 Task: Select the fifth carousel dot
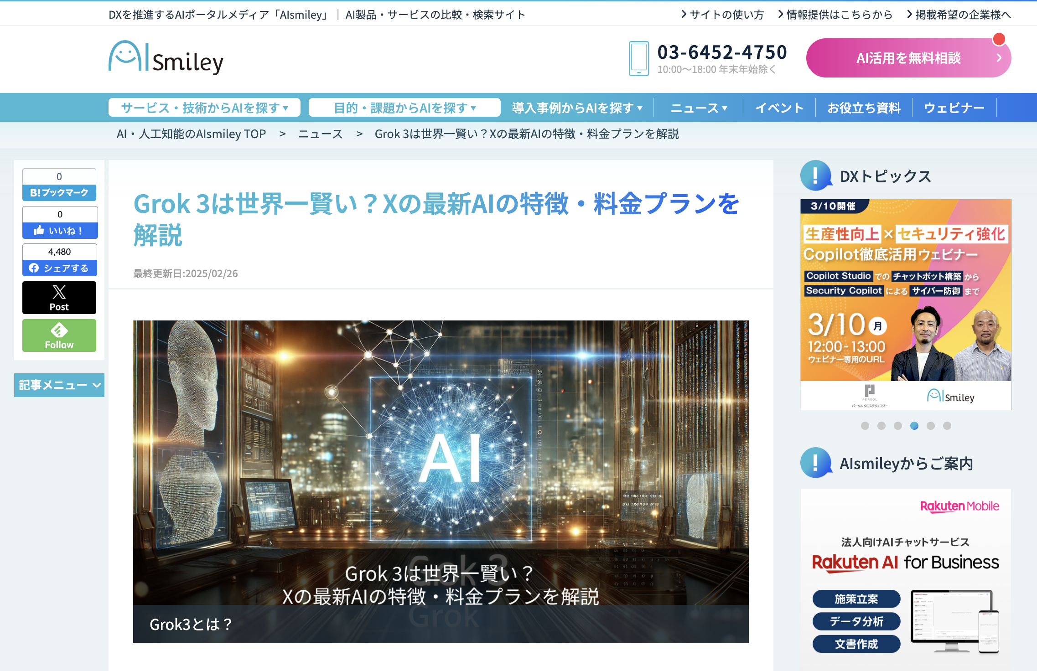[x=931, y=426]
